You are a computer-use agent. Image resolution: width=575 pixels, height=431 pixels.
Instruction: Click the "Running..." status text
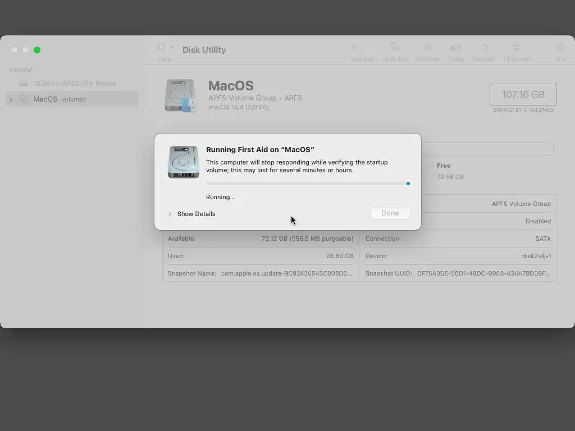220,197
